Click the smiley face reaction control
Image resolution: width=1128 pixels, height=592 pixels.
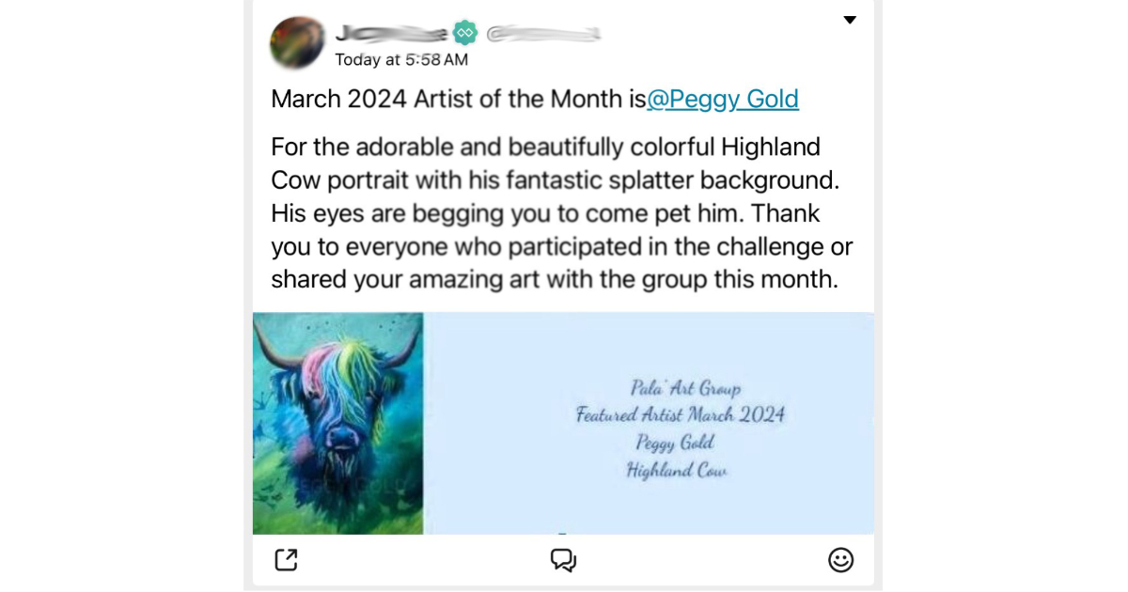841,559
